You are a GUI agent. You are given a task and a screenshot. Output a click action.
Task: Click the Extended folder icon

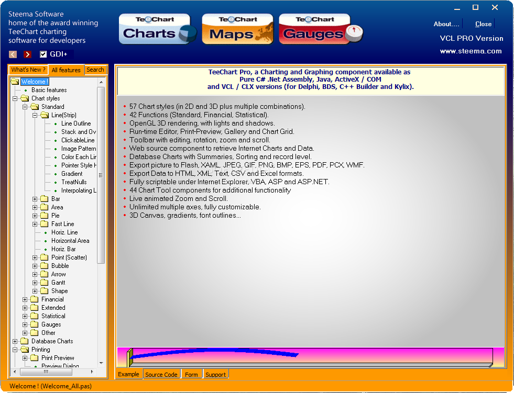[35, 308]
